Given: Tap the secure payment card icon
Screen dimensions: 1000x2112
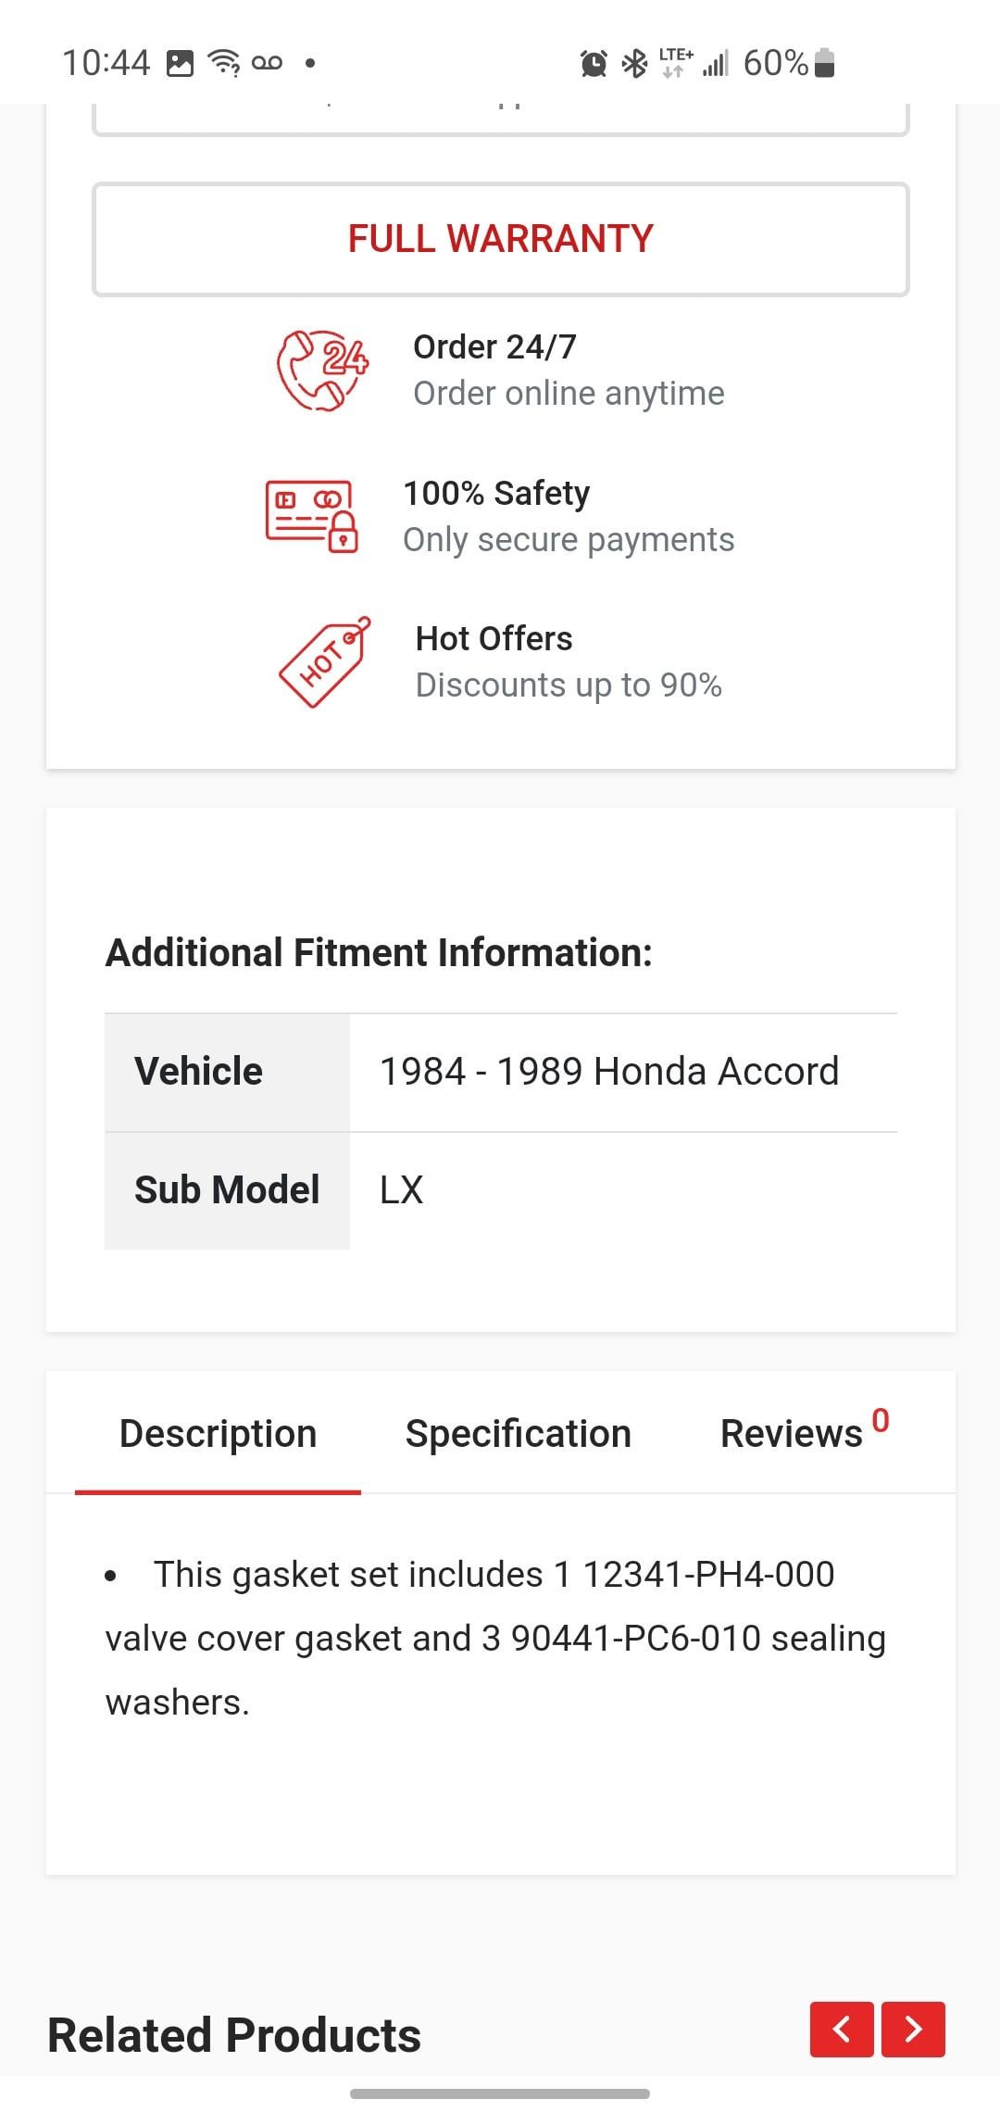Looking at the screenshot, I should point(312,516).
